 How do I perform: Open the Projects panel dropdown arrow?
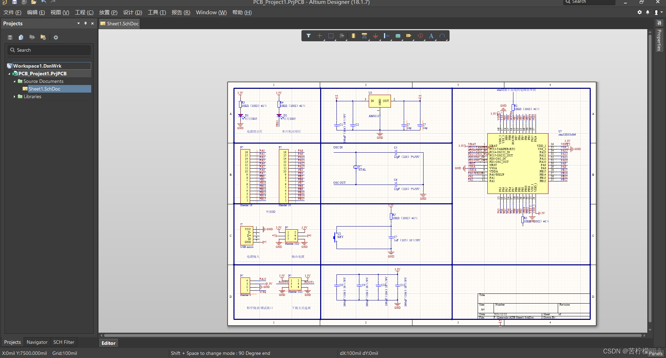pyautogui.click(x=78, y=24)
